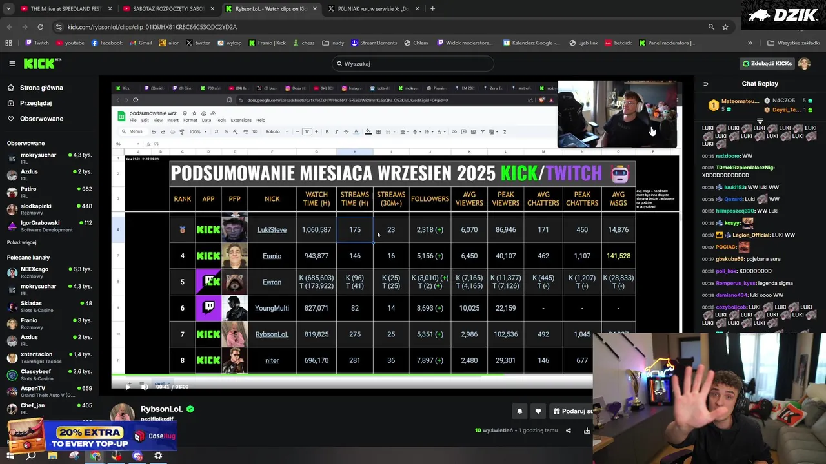Open the betclick bookmark
826x464 pixels.
pyautogui.click(x=618, y=43)
